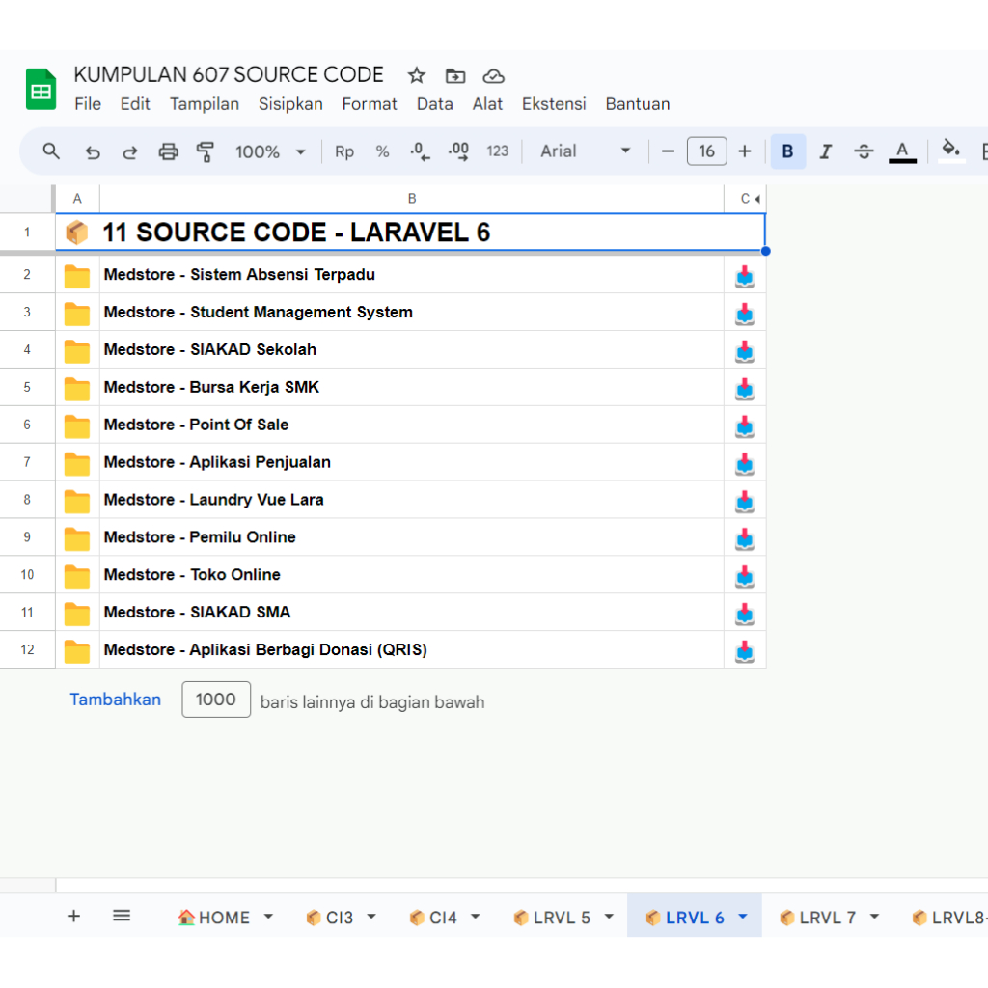Click the redo arrow icon
This screenshot has height=988, width=988.
(129, 151)
